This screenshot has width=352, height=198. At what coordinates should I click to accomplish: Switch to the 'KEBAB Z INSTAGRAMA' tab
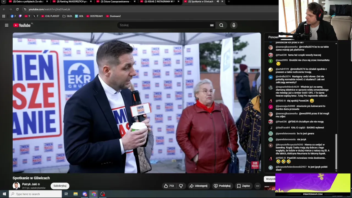click(x=158, y=2)
